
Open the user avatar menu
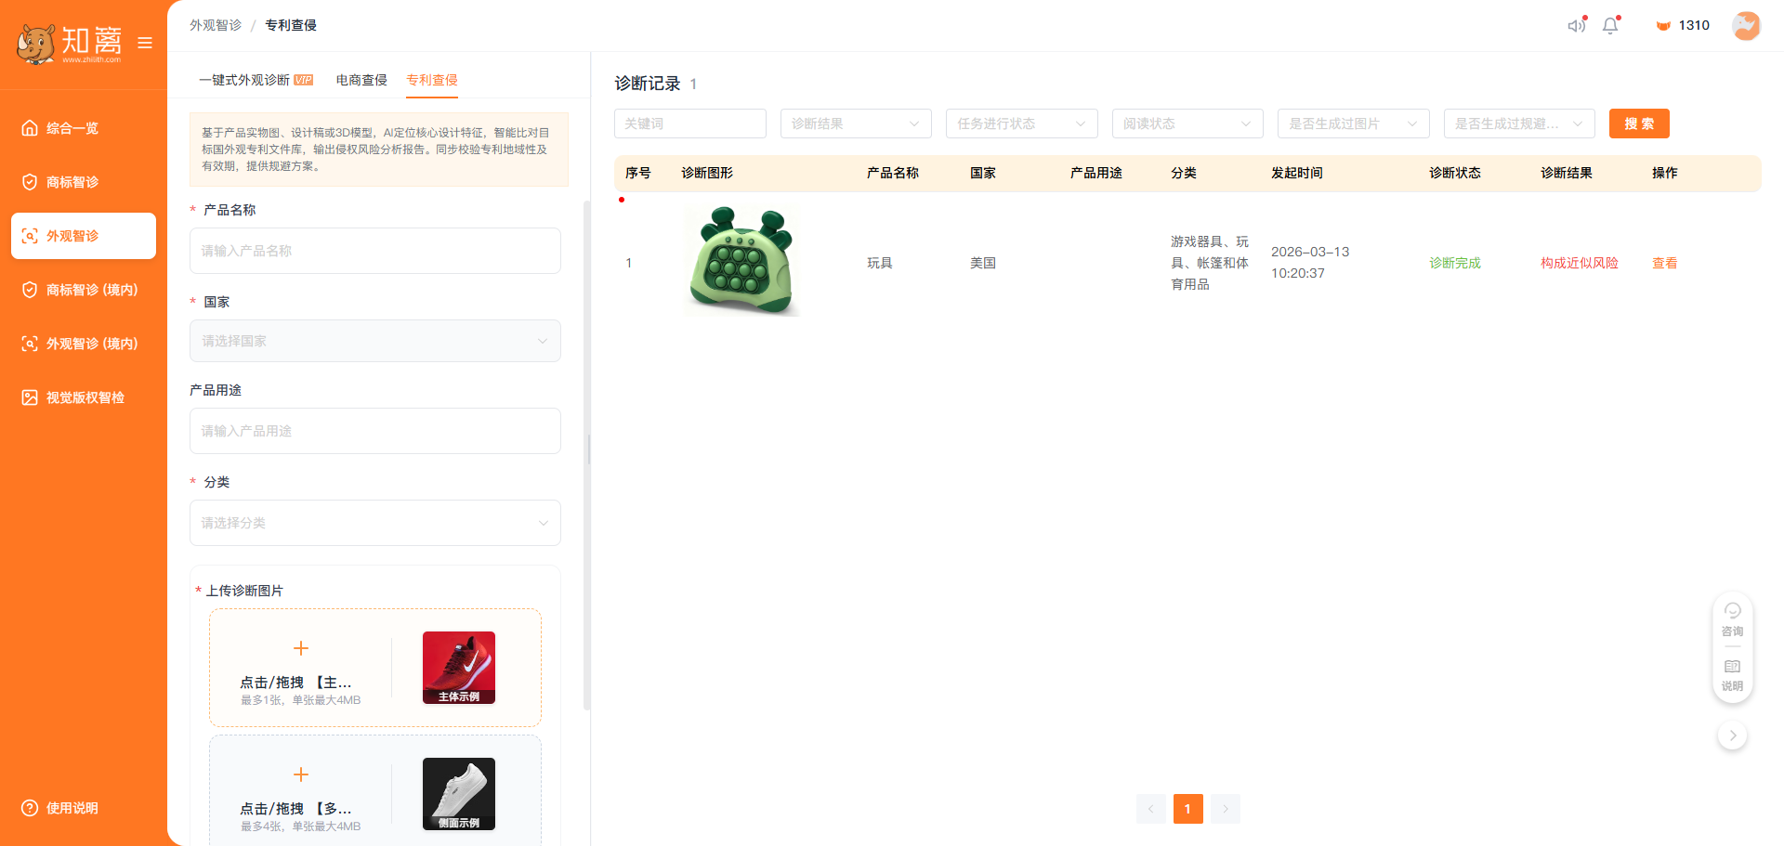(1747, 25)
